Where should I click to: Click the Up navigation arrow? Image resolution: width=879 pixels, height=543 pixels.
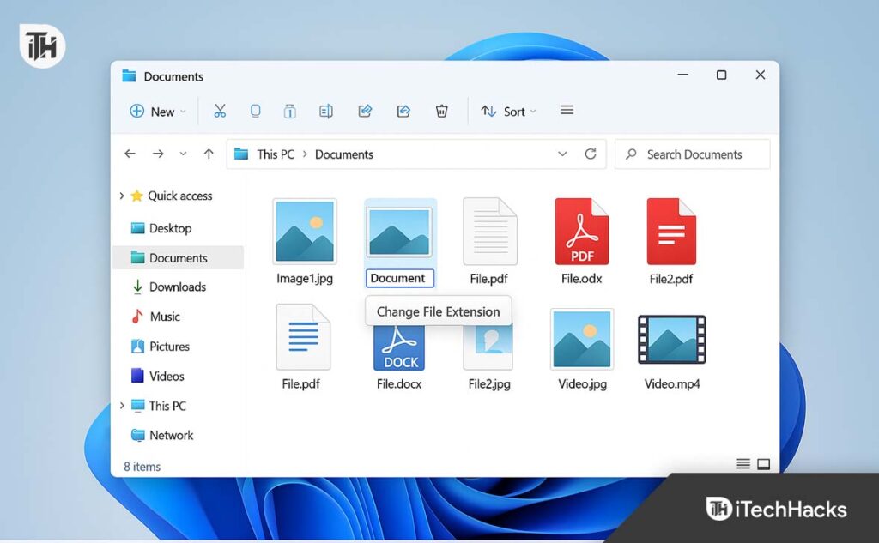(x=208, y=154)
